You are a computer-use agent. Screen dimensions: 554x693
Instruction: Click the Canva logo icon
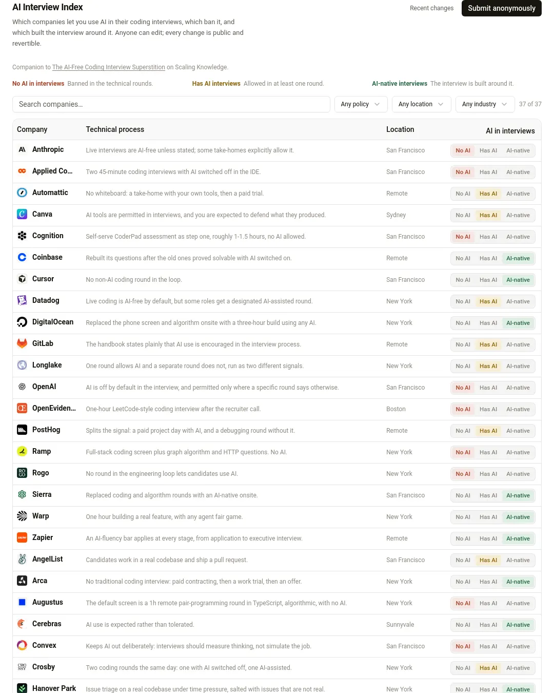pyautogui.click(x=22, y=214)
